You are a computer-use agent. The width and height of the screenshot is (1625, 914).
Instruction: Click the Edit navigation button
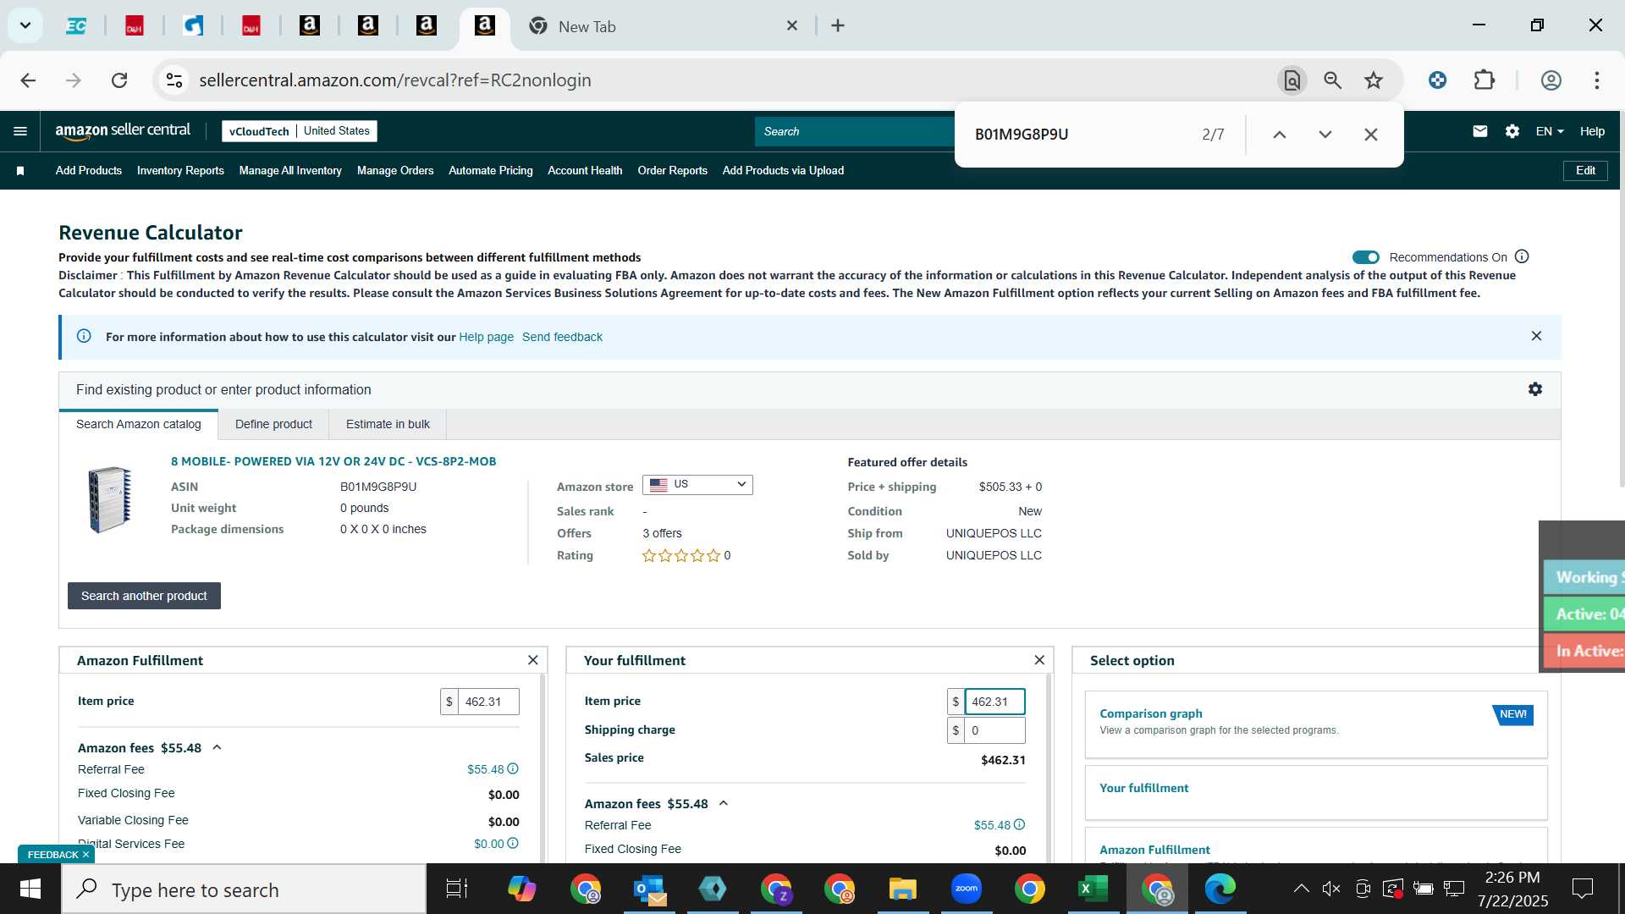pyautogui.click(x=1585, y=171)
